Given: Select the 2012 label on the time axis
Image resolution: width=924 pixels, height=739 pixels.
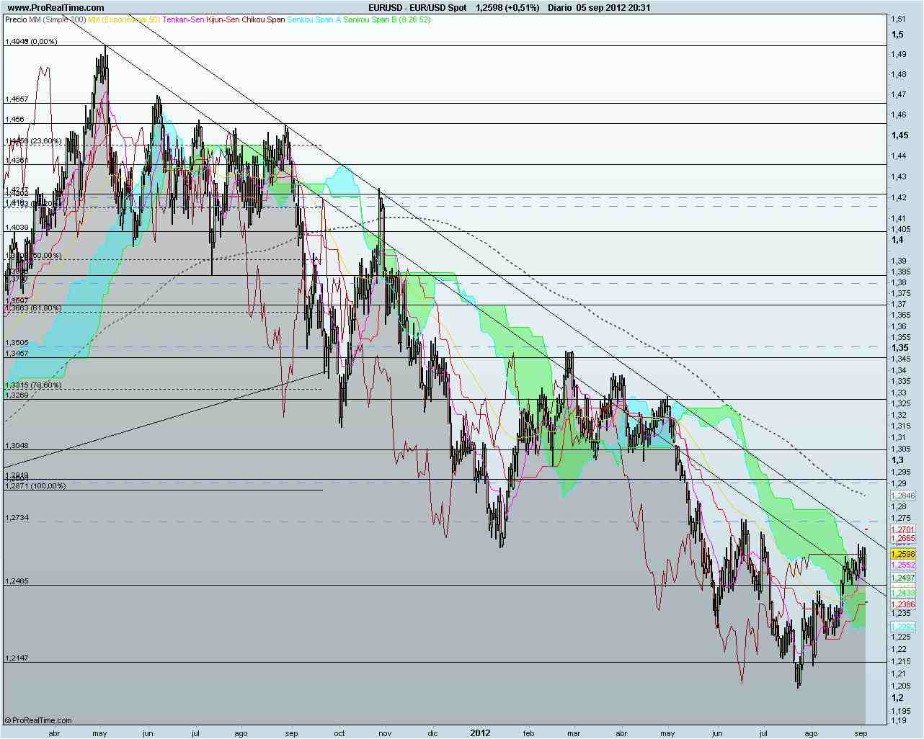Looking at the screenshot, I should (x=480, y=733).
